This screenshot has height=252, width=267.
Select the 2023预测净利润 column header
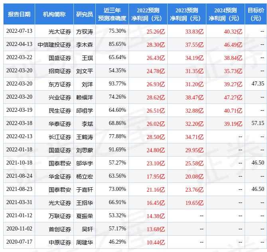click(186, 14)
